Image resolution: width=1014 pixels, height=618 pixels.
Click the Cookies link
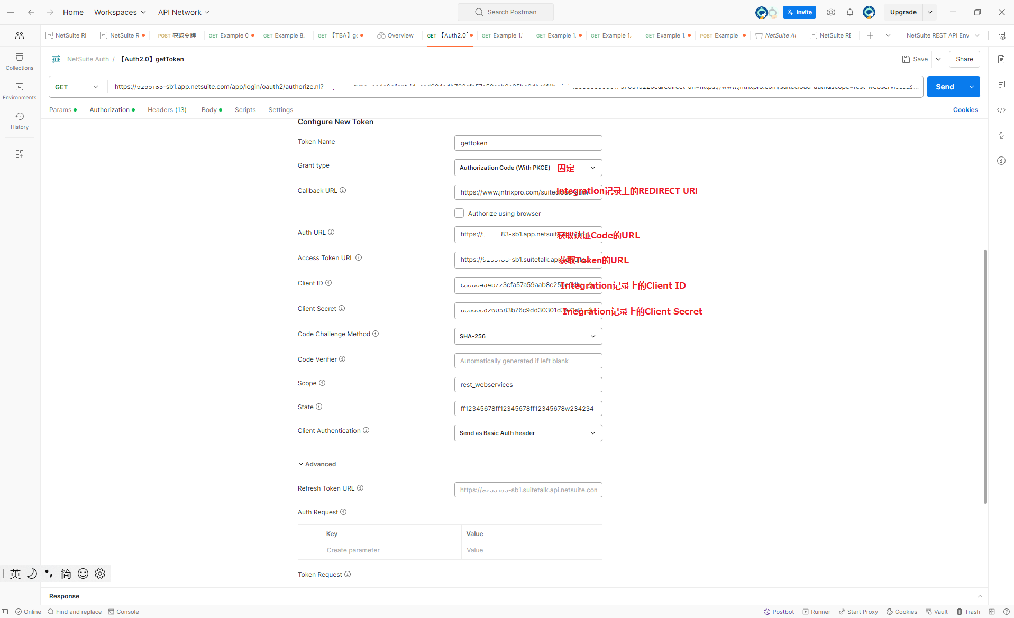point(965,110)
